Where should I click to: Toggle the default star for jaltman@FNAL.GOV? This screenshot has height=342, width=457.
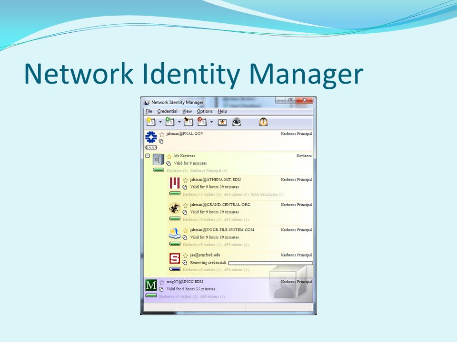[162, 134]
